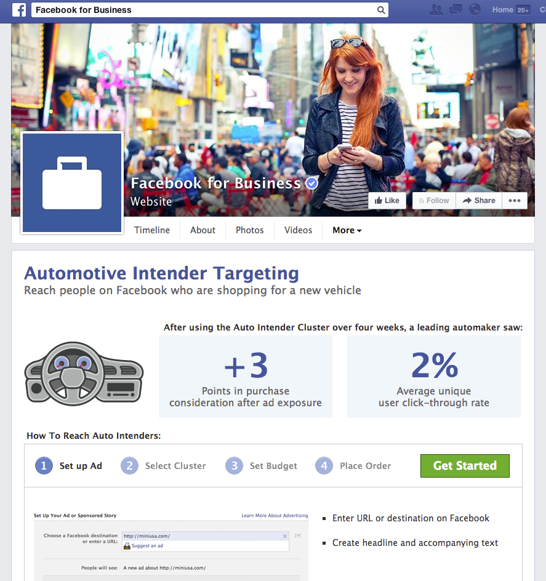Select step 4 Place Order
The width and height of the screenshot is (546, 581).
[353, 466]
